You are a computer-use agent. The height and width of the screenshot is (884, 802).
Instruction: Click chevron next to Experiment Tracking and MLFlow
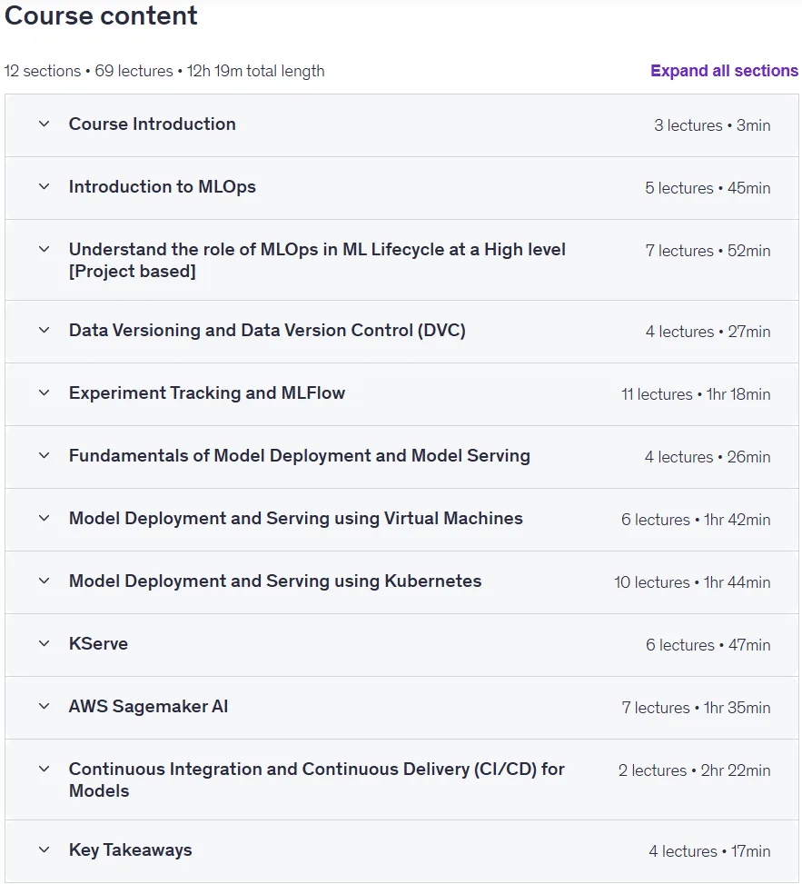[x=44, y=393]
